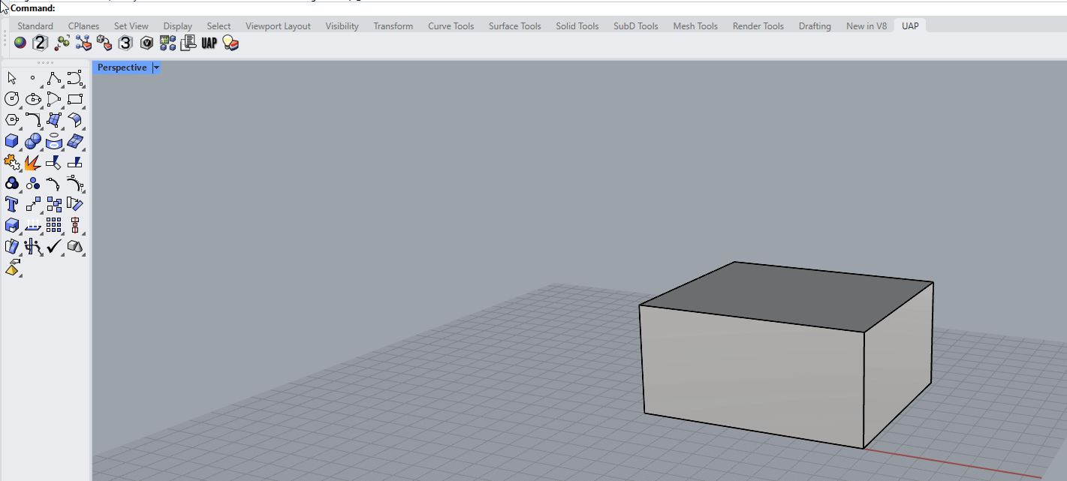Click the globe sphere icon in UAP toolbar
This screenshot has width=1067, height=481.
20,43
